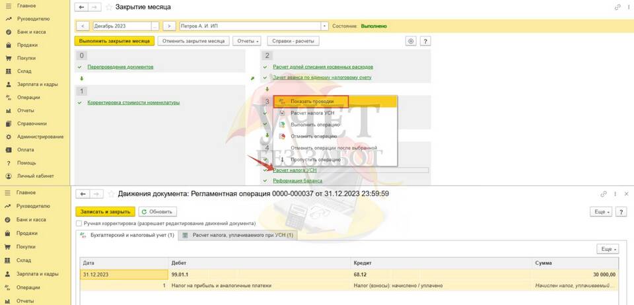This screenshot has height=305, width=634.
Task: Select Показать проводки from context menu
Action: (x=312, y=102)
